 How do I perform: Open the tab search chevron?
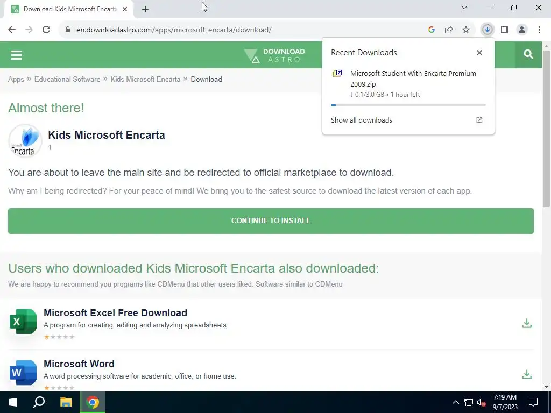click(464, 8)
